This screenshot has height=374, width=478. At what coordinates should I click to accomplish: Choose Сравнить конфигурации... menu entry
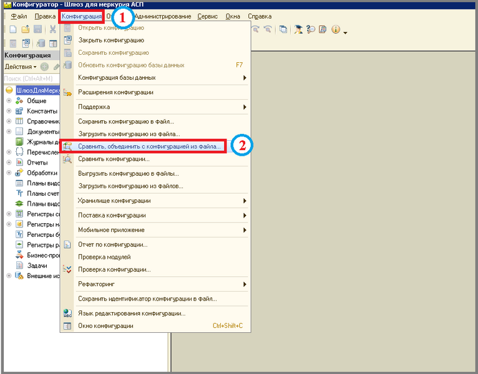coord(155,159)
